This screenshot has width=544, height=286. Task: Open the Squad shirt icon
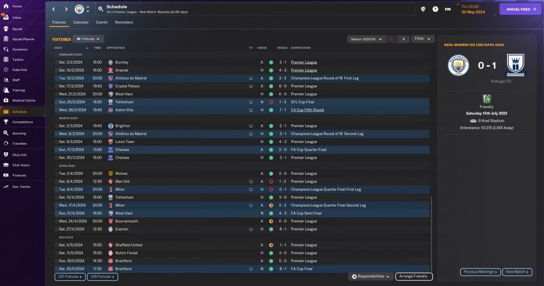tap(6, 29)
